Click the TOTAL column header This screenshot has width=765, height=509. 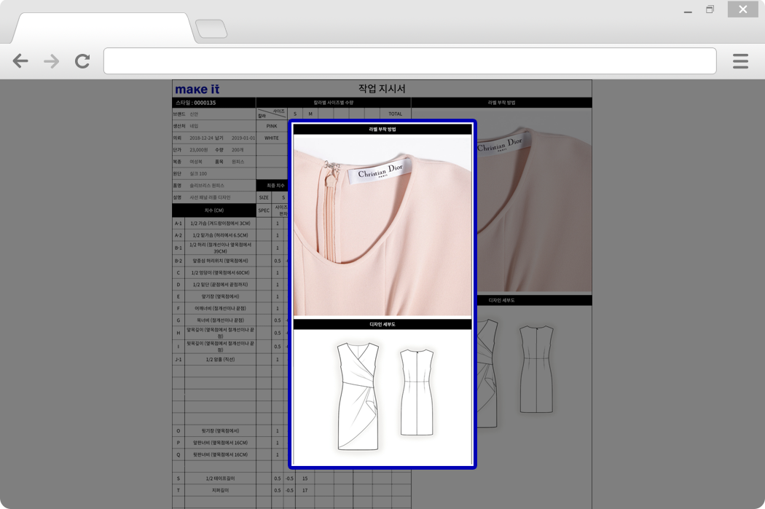click(395, 114)
